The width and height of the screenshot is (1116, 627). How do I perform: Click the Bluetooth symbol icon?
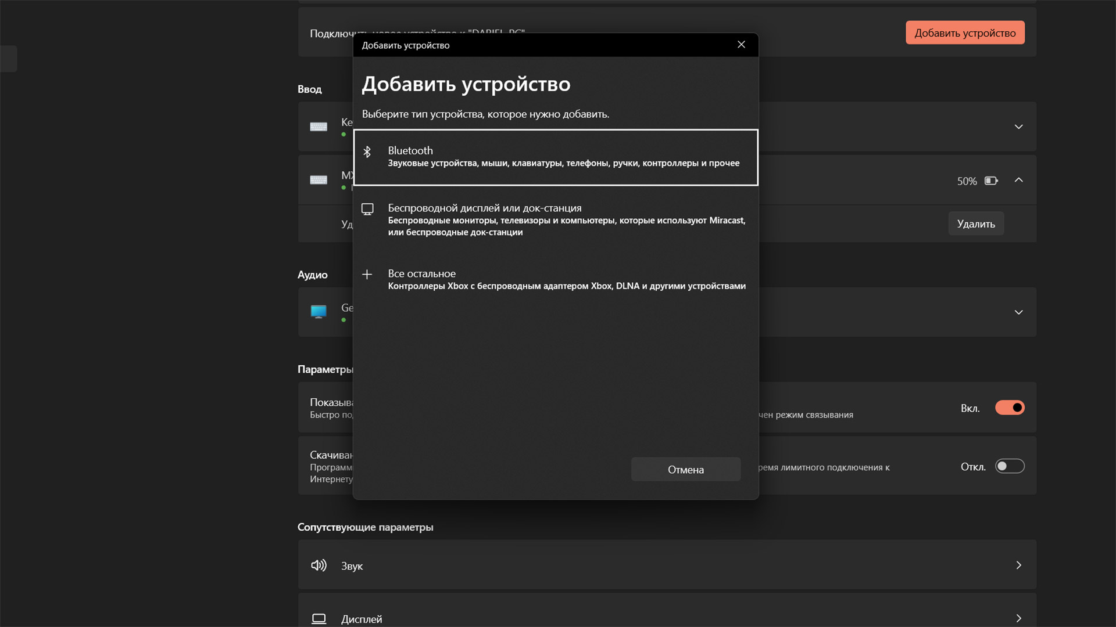(367, 152)
